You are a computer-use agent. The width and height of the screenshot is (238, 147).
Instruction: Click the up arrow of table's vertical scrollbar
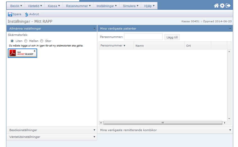(x=229, y=52)
